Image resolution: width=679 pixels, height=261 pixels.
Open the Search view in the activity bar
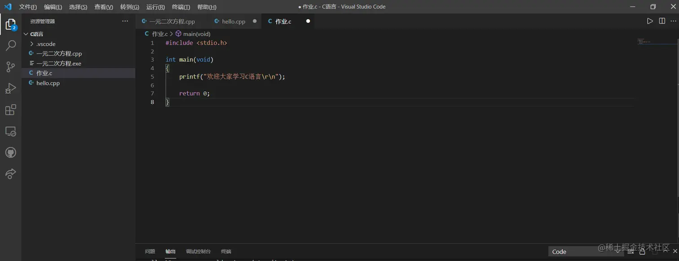10,45
